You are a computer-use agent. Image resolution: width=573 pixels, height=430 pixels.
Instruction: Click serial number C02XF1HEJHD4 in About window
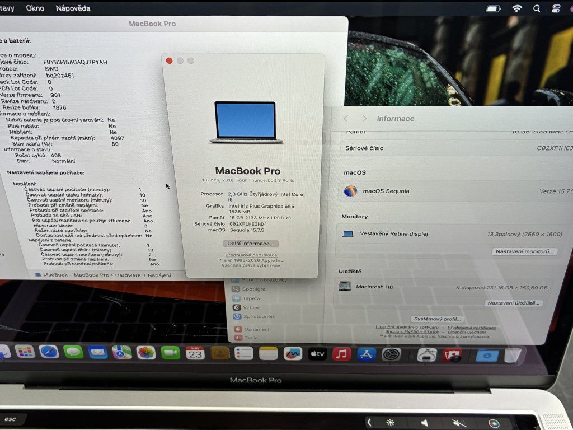pos(248,224)
